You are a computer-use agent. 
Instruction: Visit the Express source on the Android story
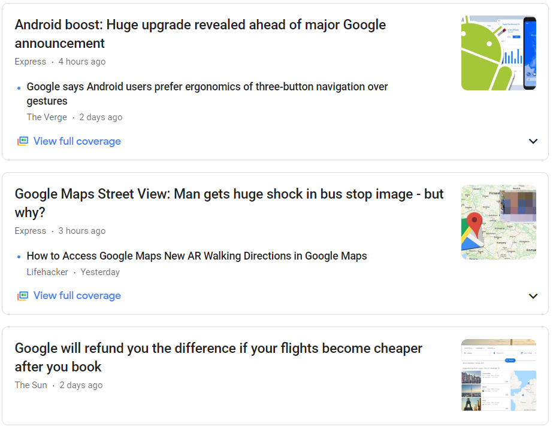point(30,62)
